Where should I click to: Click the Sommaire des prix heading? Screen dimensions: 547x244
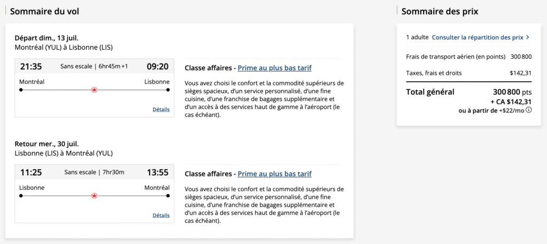coord(440,11)
